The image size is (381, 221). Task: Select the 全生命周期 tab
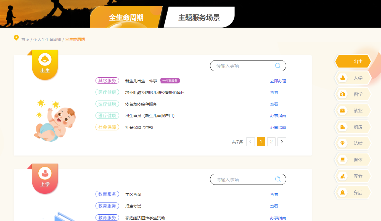(126, 18)
